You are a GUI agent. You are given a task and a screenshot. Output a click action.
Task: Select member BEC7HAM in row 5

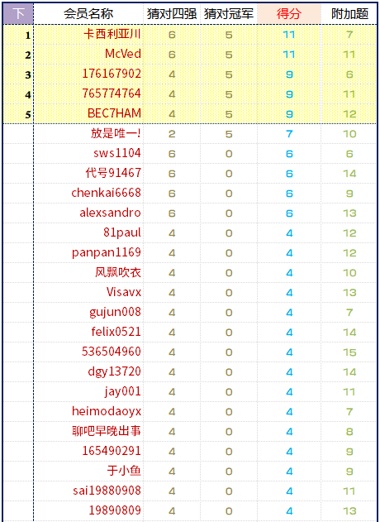click(114, 114)
